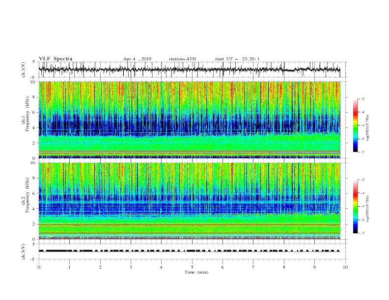This screenshot has width=389, height=300.
Task: Click the time axis tick '8'
Action: (x=284, y=267)
